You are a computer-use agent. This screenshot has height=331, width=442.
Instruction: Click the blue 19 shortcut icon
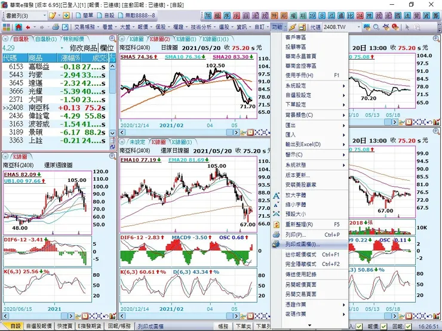pyautogui.click(x=312, y=16)
